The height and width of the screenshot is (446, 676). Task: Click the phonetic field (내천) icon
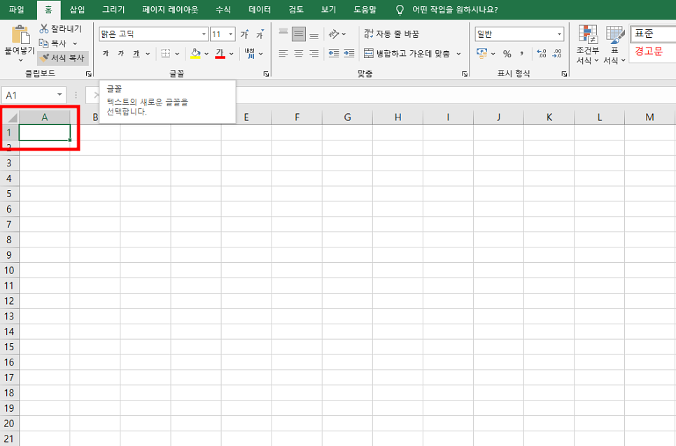250,53
